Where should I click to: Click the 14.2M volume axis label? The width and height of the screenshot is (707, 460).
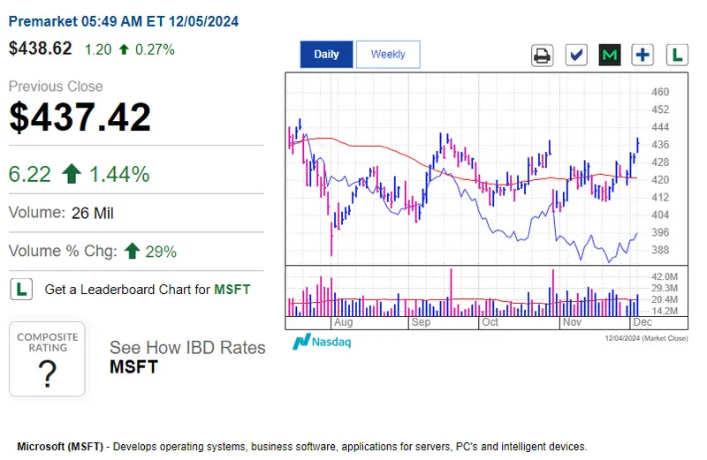click(665, 311)
